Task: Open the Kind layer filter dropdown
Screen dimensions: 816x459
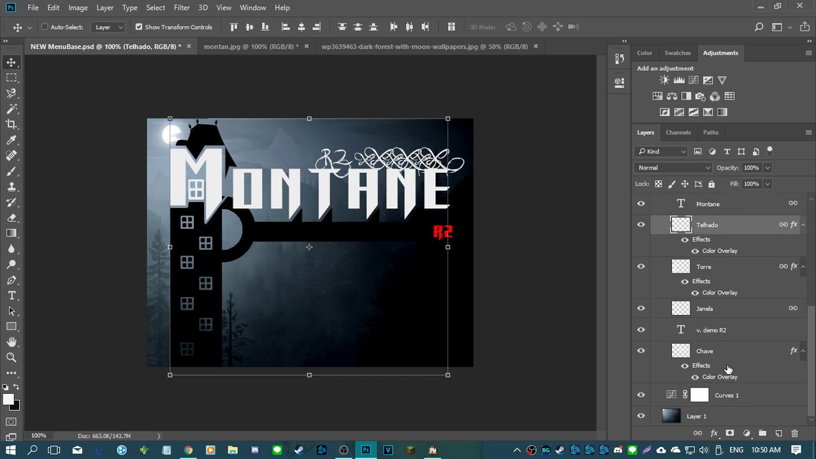Action: (661, 152)
